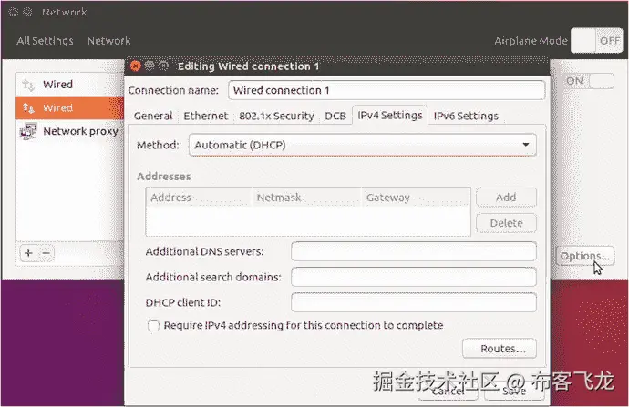Click the Network proxy icon
Viewport: 629px width, 407px height.
point(28,131)
